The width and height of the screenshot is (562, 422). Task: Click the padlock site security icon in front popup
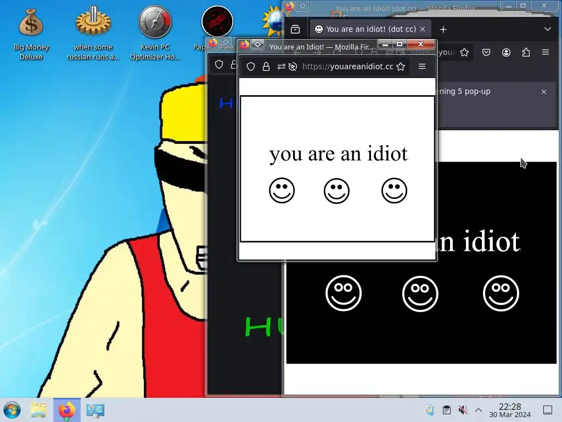[x=266, y=66]
